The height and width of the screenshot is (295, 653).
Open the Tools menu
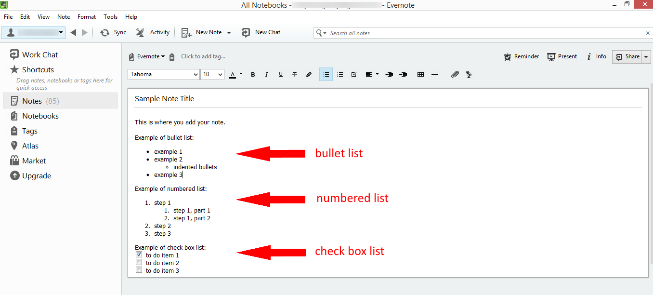click(x=110, y=17)
